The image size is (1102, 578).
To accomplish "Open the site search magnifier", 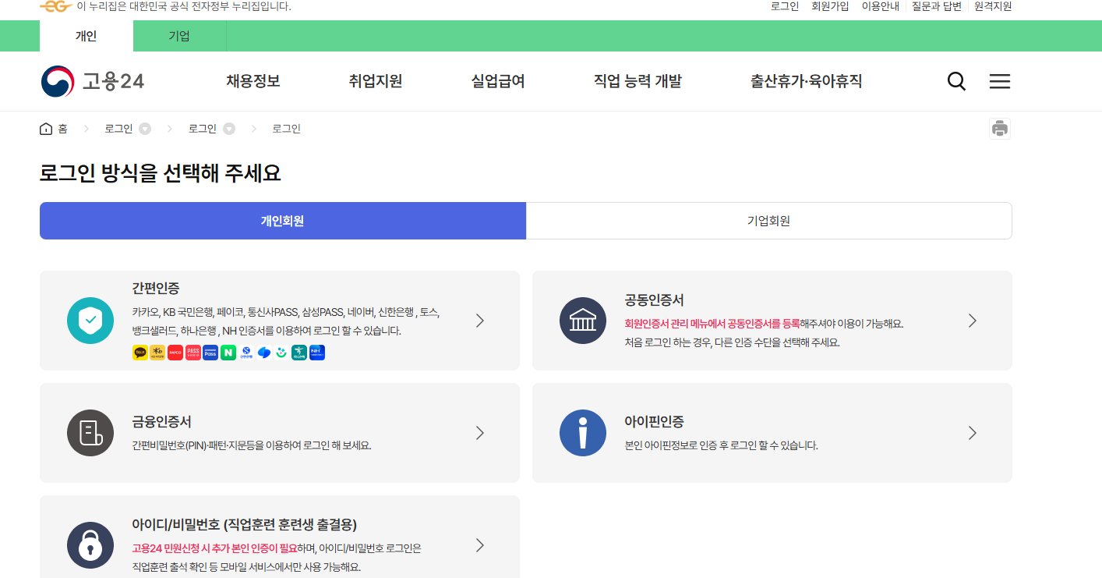I will click(x=956, y=80).
